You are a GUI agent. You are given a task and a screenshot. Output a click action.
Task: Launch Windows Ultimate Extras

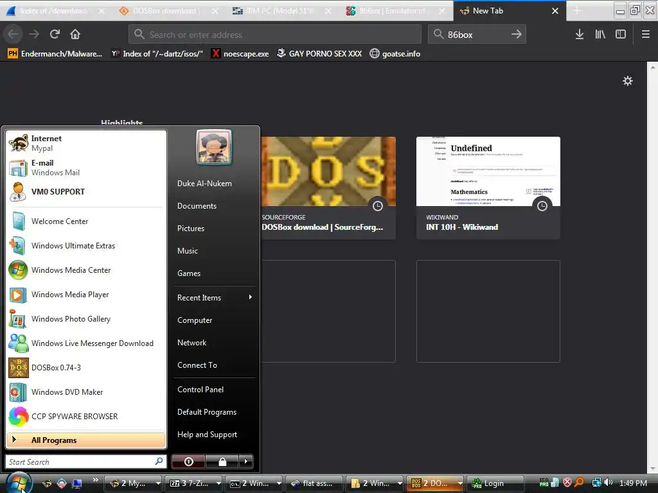(x=86, y=246)
